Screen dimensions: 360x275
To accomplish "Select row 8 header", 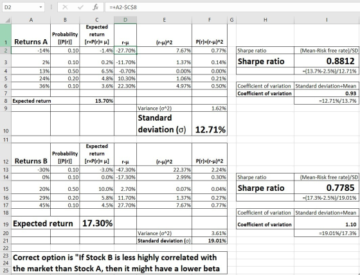I will pyautogui.click(x=6, y=101).
